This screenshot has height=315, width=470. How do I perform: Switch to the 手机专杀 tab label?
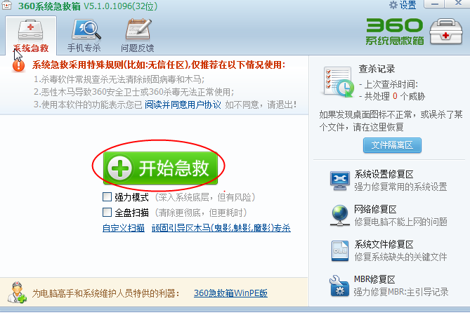point(84,48)
